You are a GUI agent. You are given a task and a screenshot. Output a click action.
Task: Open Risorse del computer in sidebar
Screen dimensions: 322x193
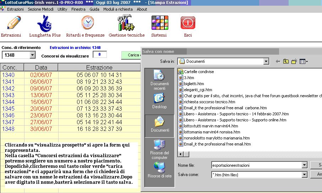pos(159,149)
